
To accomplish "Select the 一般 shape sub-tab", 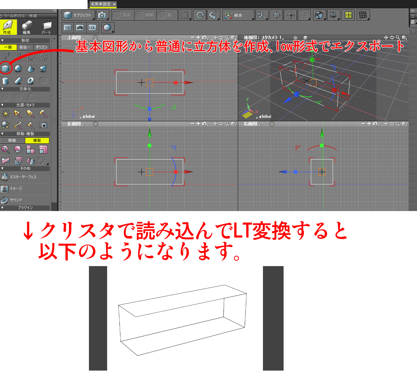I will coord(8,47).
